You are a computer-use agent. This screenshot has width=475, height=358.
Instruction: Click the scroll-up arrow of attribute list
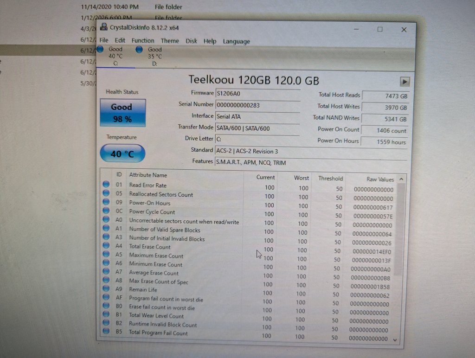pos(401,179)
